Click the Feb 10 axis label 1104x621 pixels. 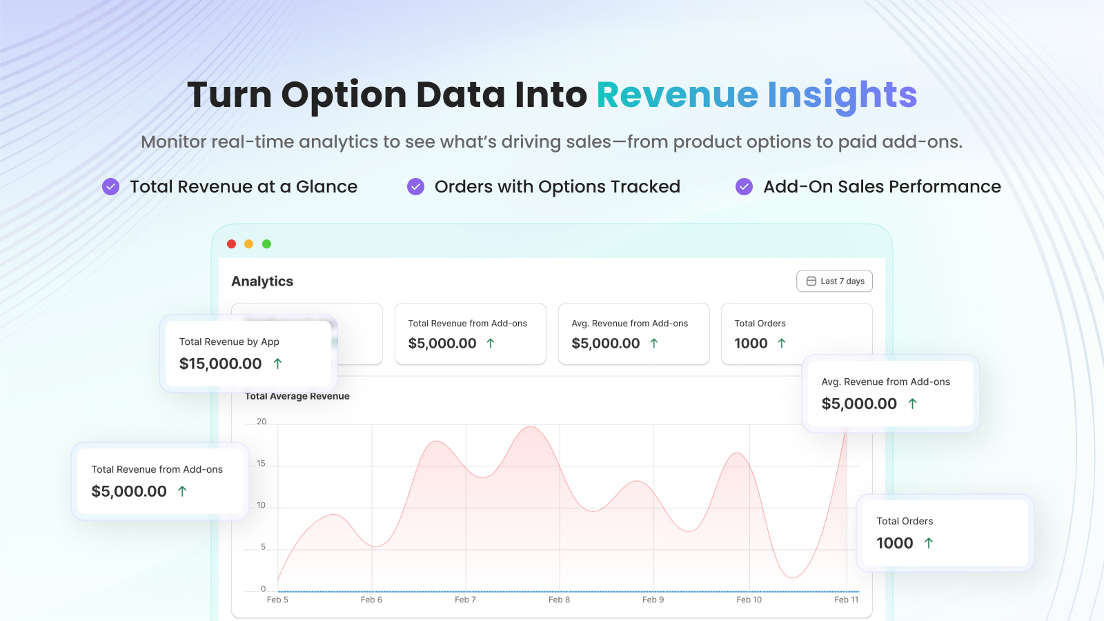click(749, 600)
